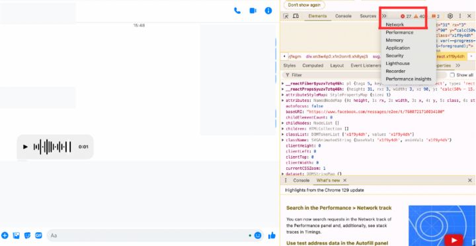Activate DevTools inspect element picker
Image resolution: width=476 pixels, height=246 pixels.
point(286,16)
